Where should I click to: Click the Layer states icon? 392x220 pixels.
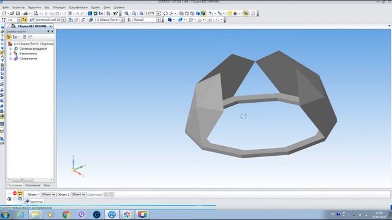pos(31,20)
